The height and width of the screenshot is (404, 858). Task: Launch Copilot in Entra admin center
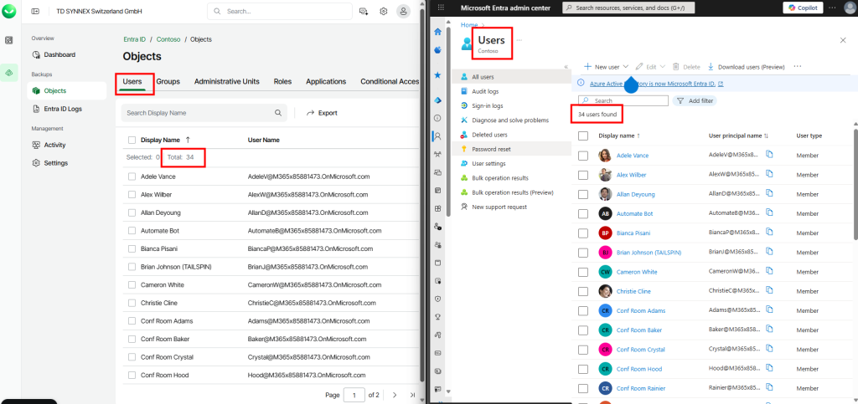tap(802, 8)
